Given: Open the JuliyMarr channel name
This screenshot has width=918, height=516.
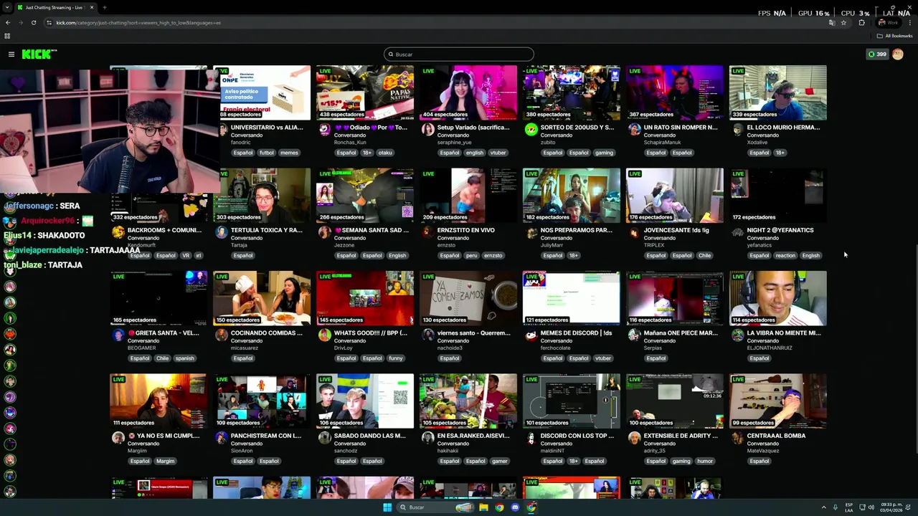Looking at the screenshot, I should pyautogui.click(x=551, y=245).
